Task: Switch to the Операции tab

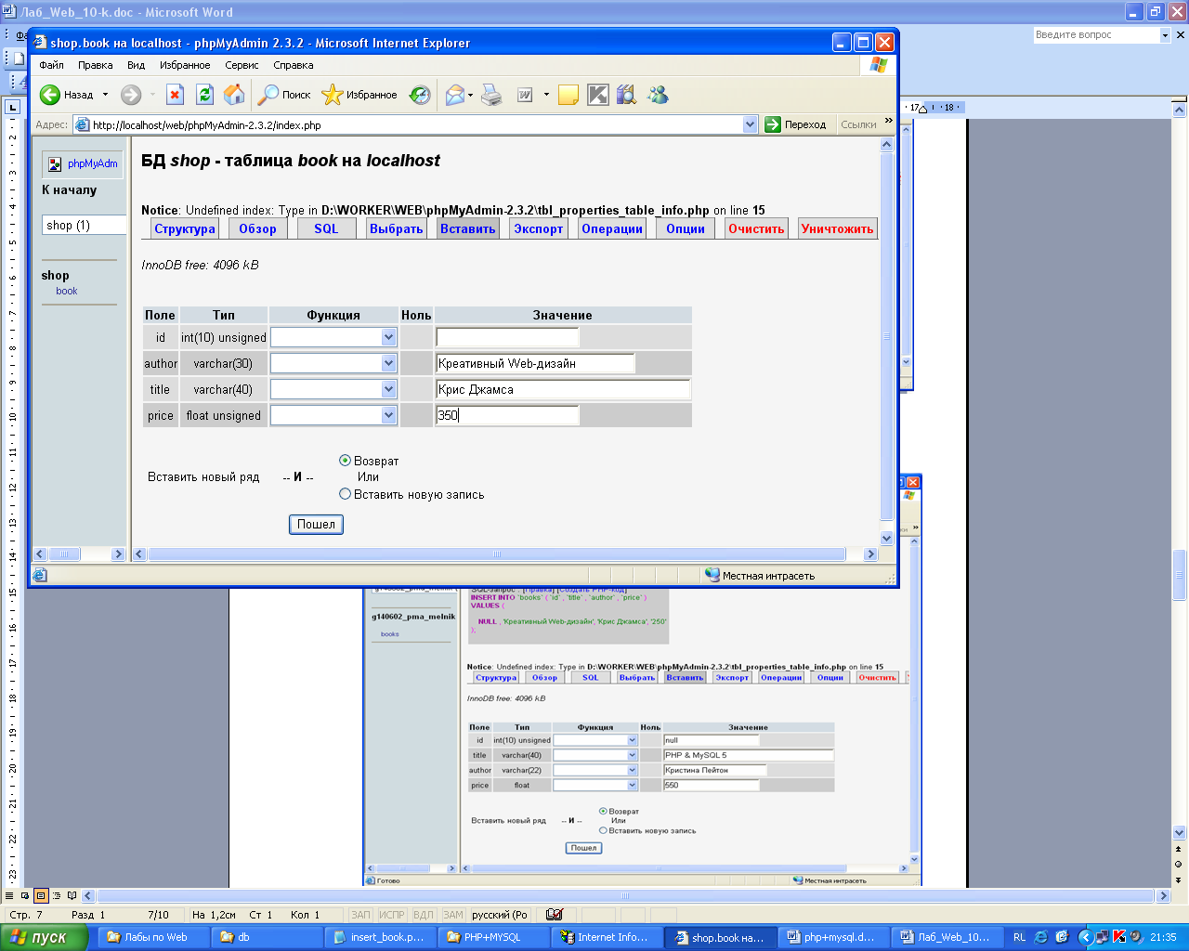Action: (612, 228)
